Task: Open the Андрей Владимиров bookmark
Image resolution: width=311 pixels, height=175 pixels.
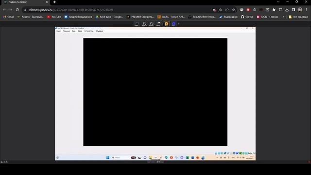Action: click(78, 17)
